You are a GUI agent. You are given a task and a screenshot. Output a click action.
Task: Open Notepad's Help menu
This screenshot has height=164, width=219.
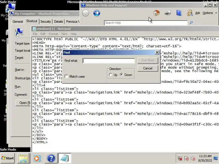73,34
